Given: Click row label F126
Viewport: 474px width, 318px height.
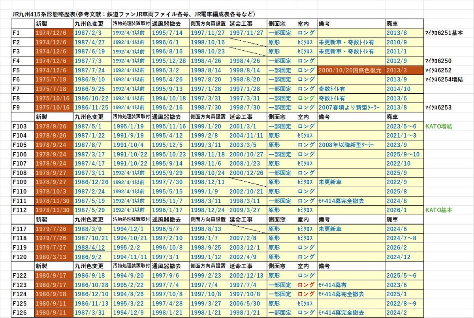Looking at the screenshot, I should (x=23, y=313).
